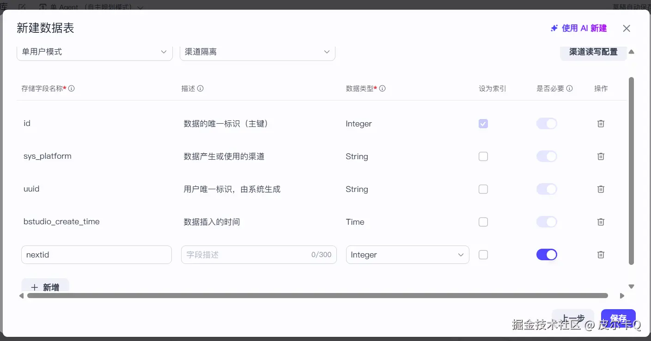This screenshot has width=651, height=341.
Task: Open the 单用户模式 dropdown
Action: point(94,52)
